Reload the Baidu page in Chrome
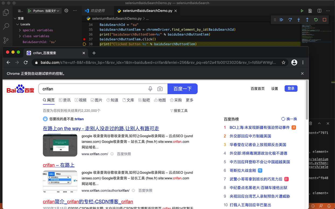Image resolution: width=335 pixels, height=209 pixels. click(26, 62)
